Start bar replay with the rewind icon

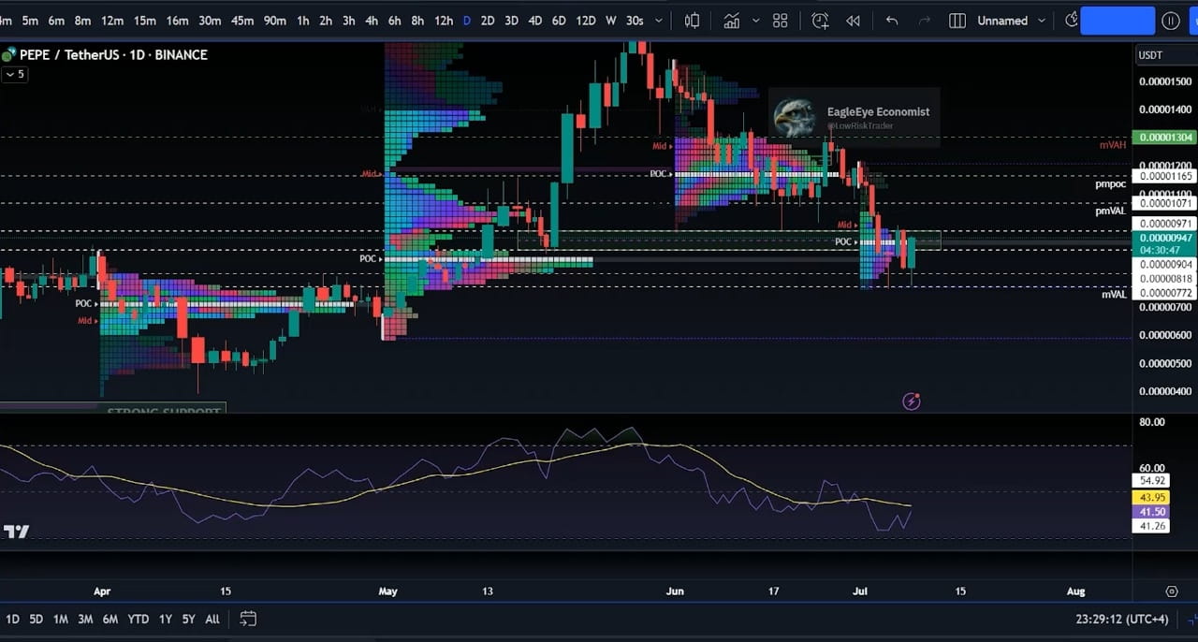click(x=853, y=21)
